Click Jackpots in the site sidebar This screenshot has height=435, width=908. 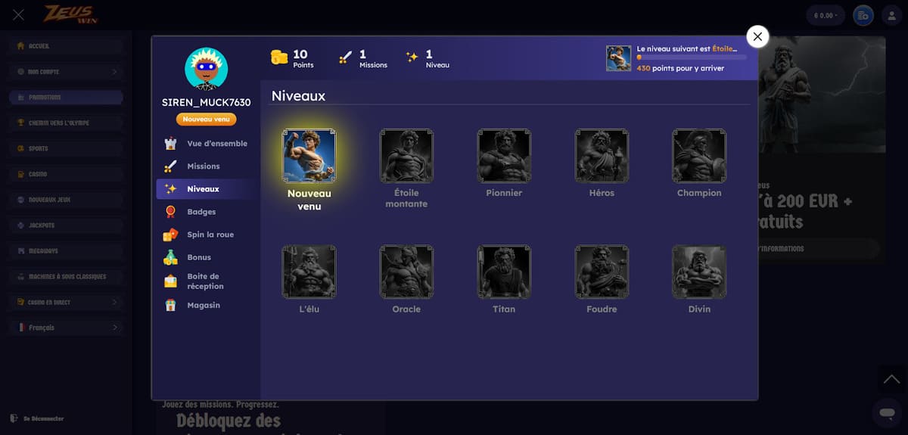point(66,225)
